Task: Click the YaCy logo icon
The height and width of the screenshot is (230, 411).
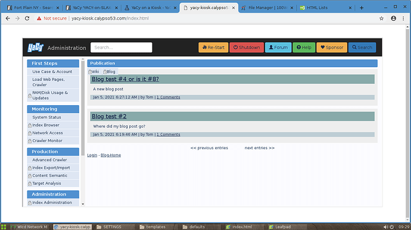Action: [x=35, y=48]
